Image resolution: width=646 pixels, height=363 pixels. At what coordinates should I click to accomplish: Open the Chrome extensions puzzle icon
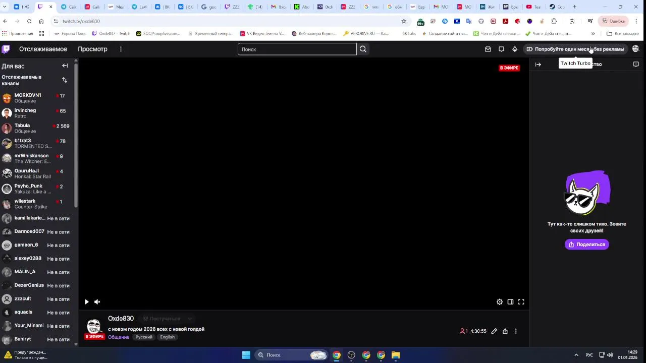tap(554, 21)
